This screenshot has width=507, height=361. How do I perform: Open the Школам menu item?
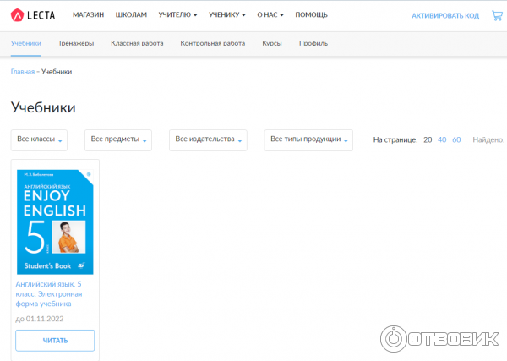pos(131,15)
